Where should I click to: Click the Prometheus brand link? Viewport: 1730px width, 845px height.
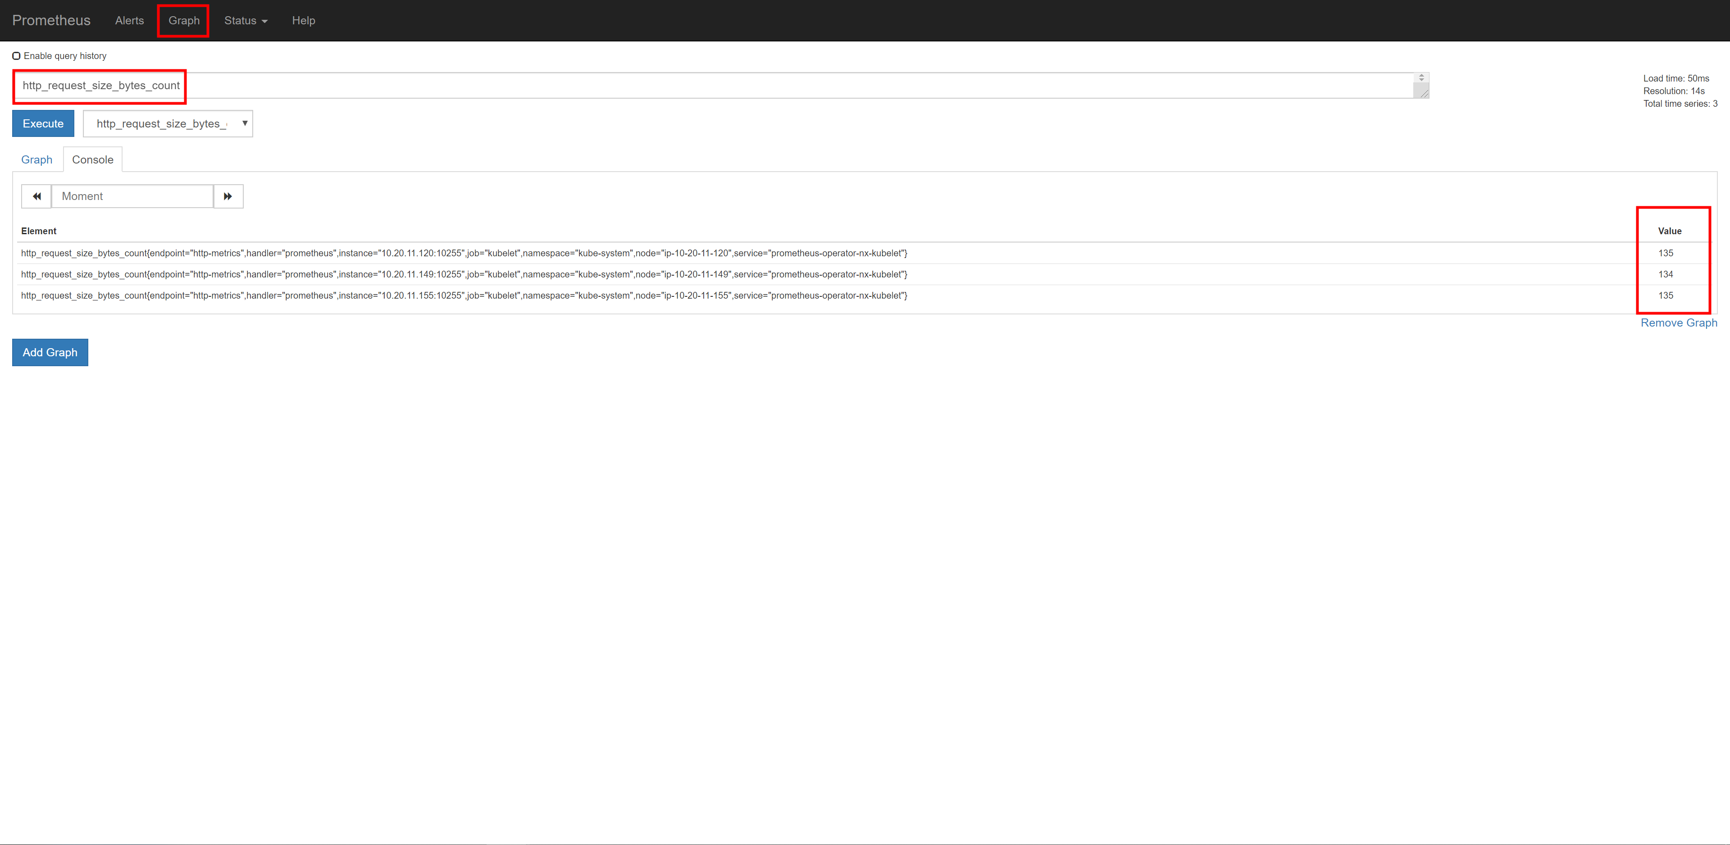pos(51,20)
